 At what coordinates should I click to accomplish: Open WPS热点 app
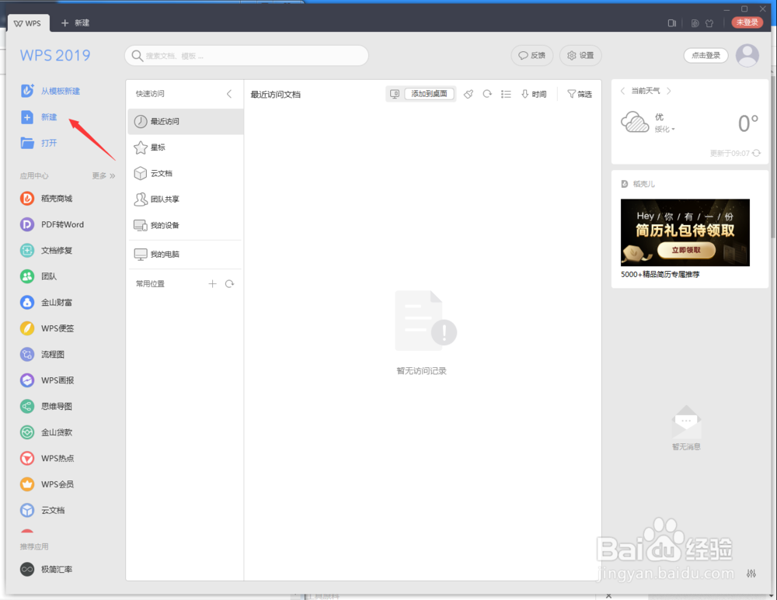point(47,459)
